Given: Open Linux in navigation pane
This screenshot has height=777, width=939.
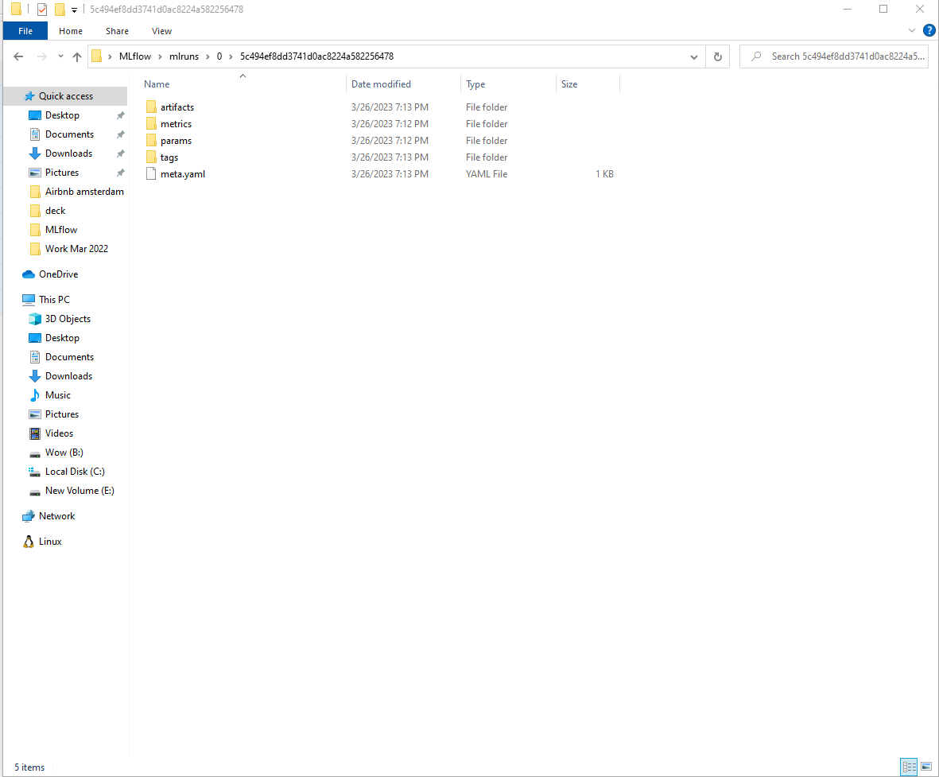Looking at the screenshot, I should [50, 541].
